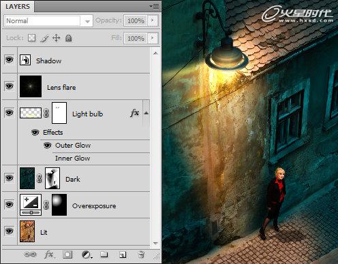The height and width of the screenshot is (264, 338).
Task: Open the New adjustment layer menu
Action: [87, 254]
